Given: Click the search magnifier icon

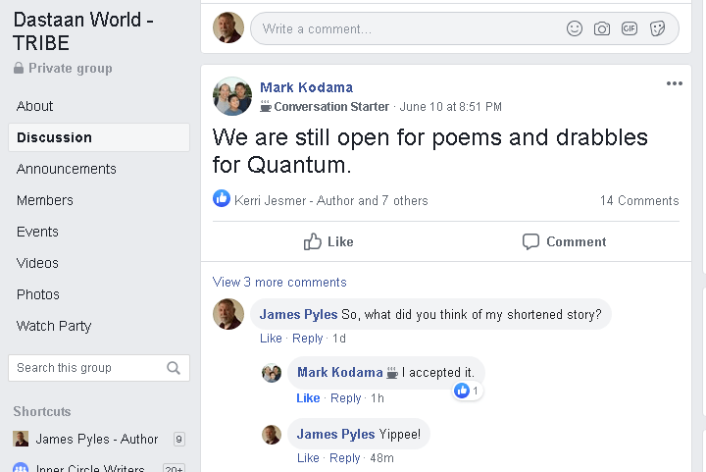Looking at the screenshot, I should [x=174, y=368].
